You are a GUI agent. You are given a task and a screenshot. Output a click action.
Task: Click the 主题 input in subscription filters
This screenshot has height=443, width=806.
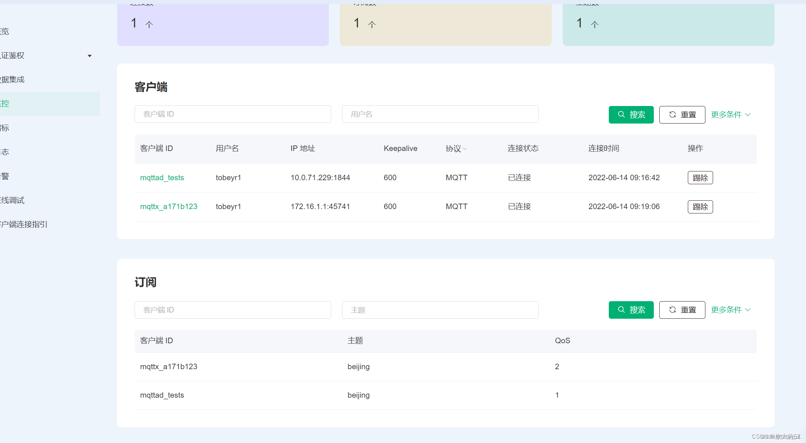pyautogui.click(x=440, y=310)
